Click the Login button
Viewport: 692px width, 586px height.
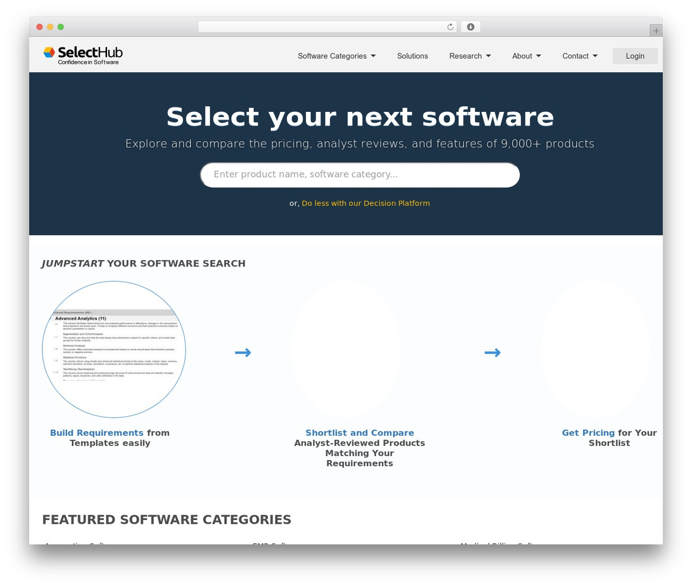[635, 56]
